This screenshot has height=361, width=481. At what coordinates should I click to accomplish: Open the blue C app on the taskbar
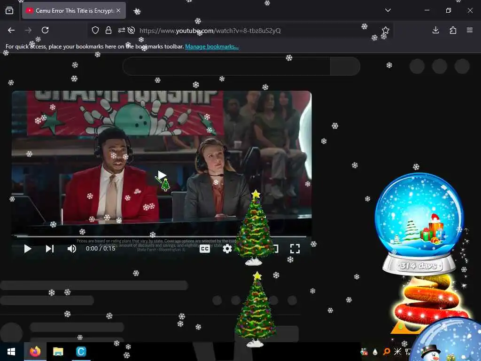(81, 352)
